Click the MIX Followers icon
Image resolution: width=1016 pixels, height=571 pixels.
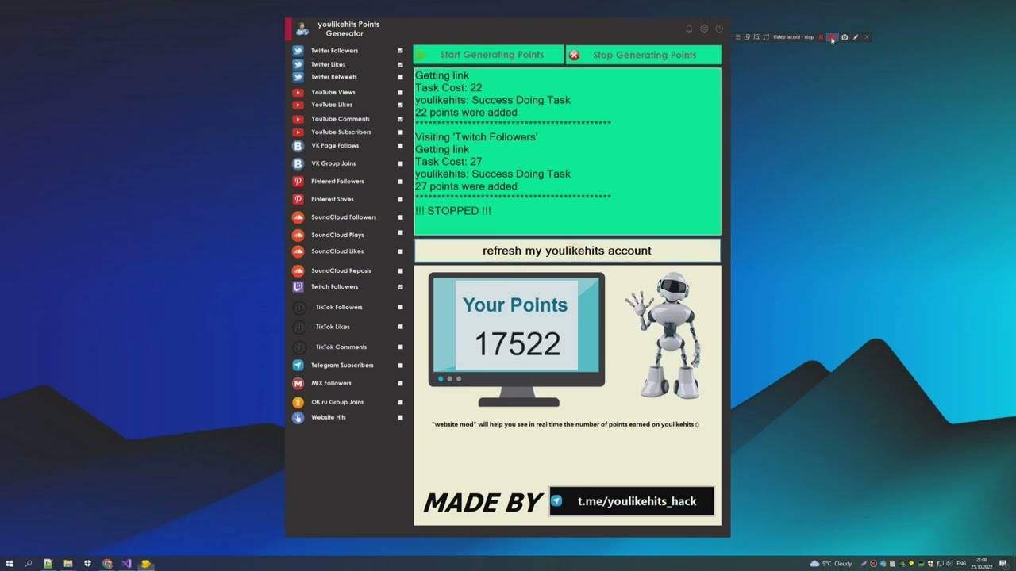coord(298,384)
